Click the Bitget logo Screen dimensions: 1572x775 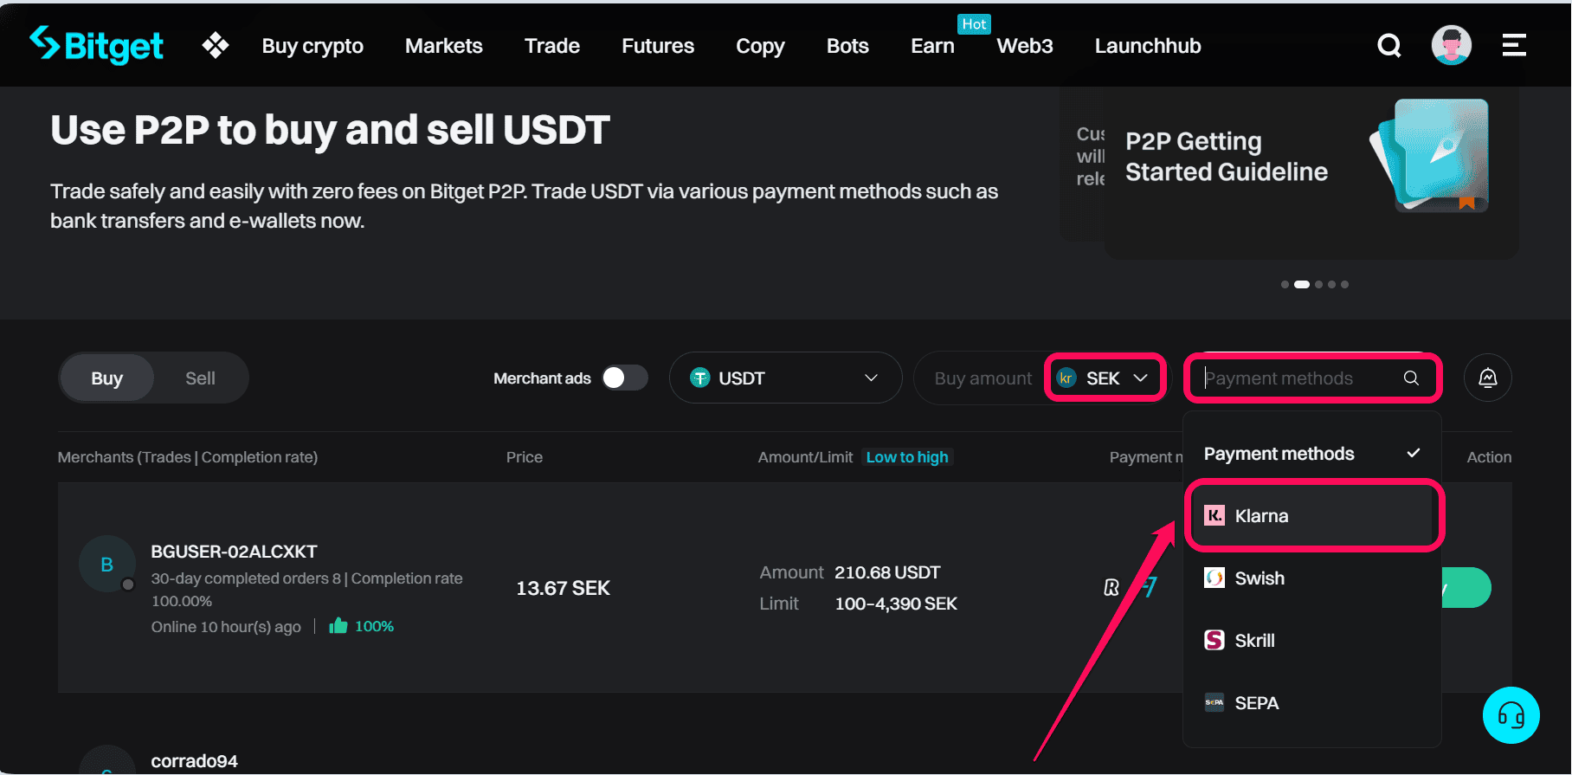tap(96, 45)
